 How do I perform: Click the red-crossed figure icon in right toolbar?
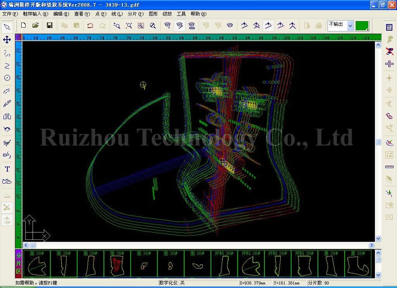(389, 52)
